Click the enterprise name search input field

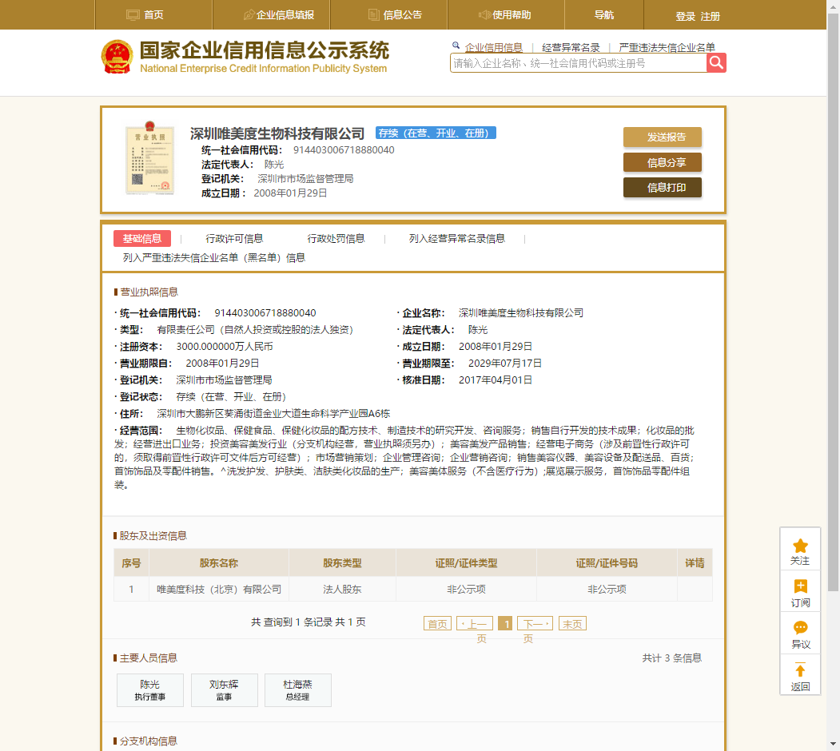(577, 63)
